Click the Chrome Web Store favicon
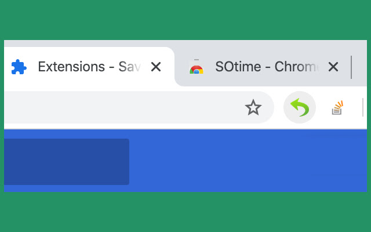371x232 pixels. pos(197,67)
